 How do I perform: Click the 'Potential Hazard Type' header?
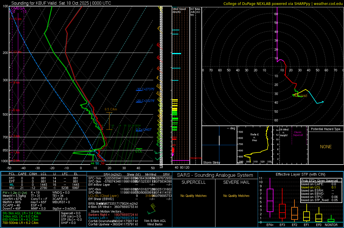[x=326, y=129]
